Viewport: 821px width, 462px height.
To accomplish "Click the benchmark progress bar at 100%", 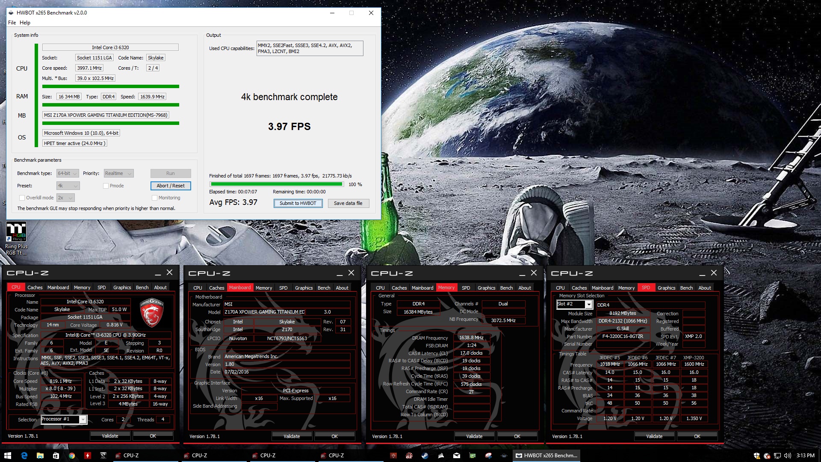I will pyautogui.click(x=277, y=184).
